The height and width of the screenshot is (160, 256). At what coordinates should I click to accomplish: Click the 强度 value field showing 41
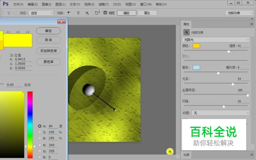[x=243, y=46]
